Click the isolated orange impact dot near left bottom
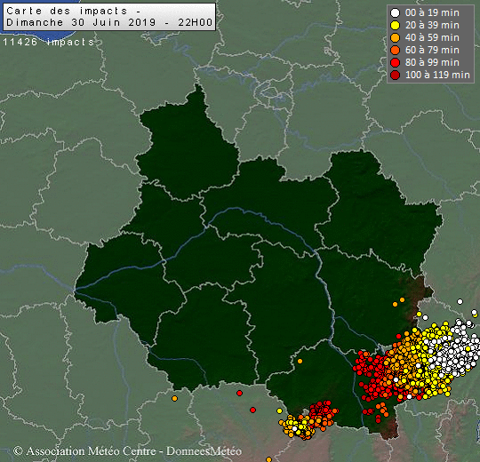 (174, 398)
